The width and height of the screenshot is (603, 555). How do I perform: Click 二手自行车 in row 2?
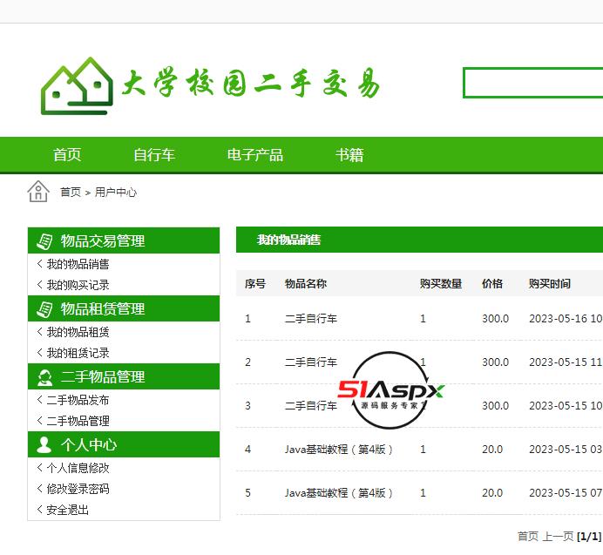(x=311, y=362)
